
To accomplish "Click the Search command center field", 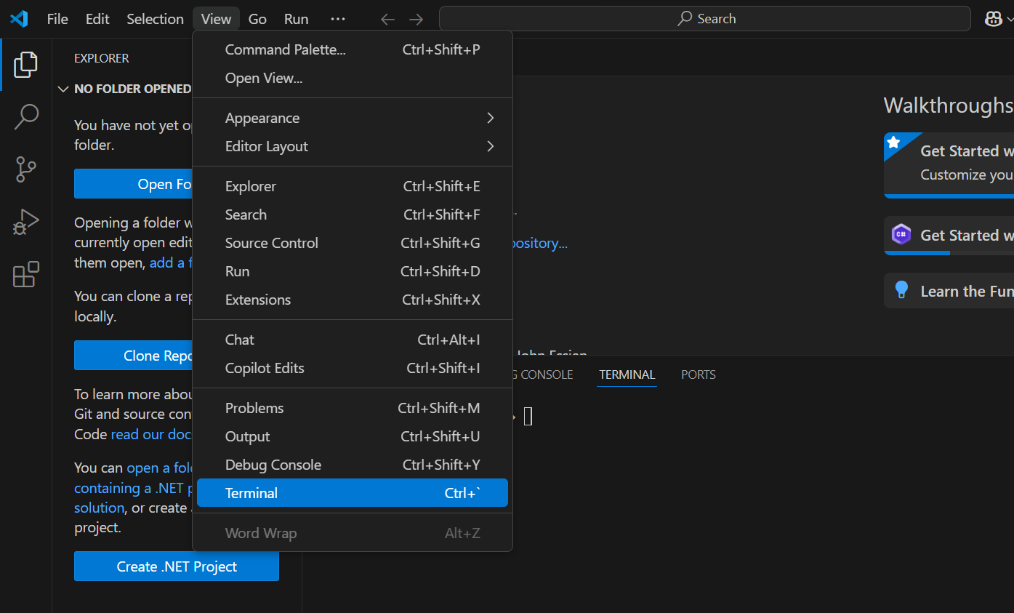I will coord(705,19).
